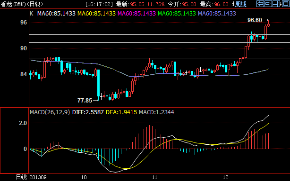Click the 11 month axis label
The height and width of the screenshot is (181, 290).
click(154, 177)
